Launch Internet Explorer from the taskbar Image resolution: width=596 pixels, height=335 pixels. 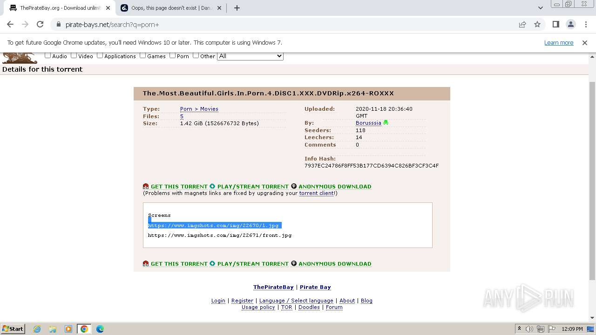(37, 329)
